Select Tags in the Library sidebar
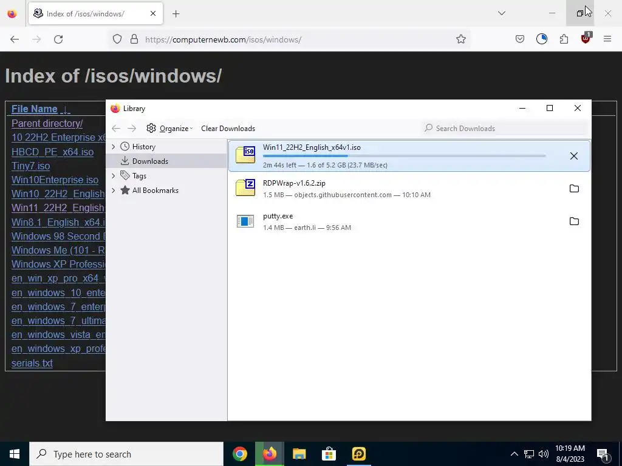This screenshot has width=622, height=466. tap(166, 175)
